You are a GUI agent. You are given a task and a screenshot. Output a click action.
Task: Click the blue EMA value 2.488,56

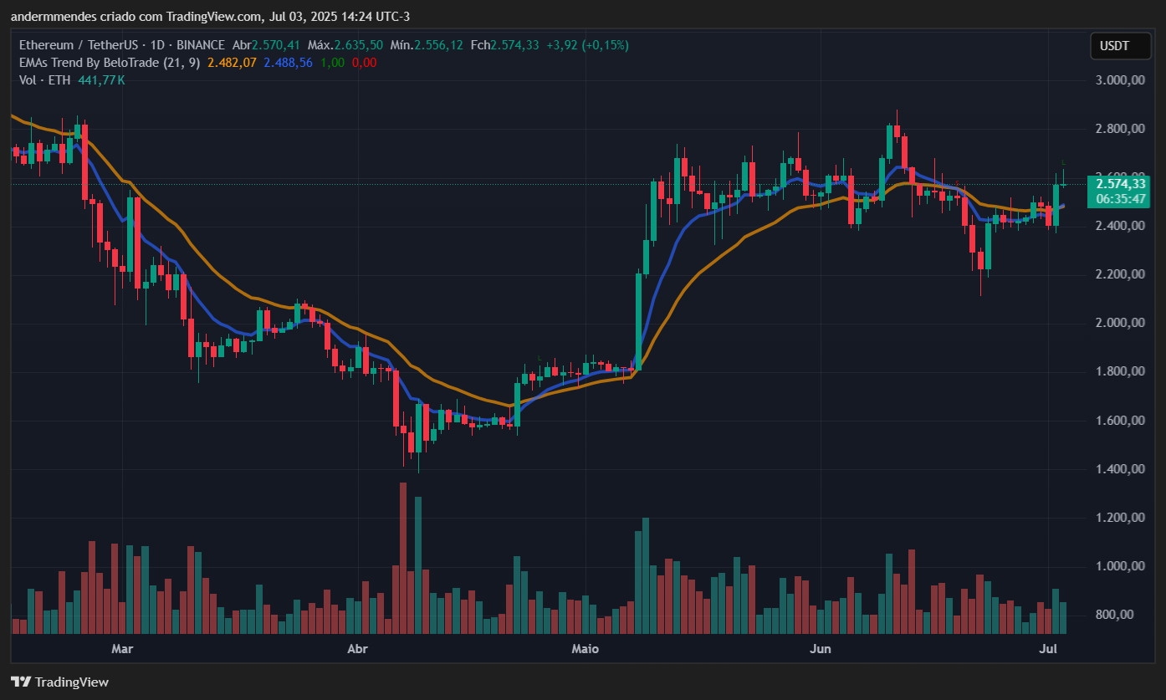[x=288, y=63]
